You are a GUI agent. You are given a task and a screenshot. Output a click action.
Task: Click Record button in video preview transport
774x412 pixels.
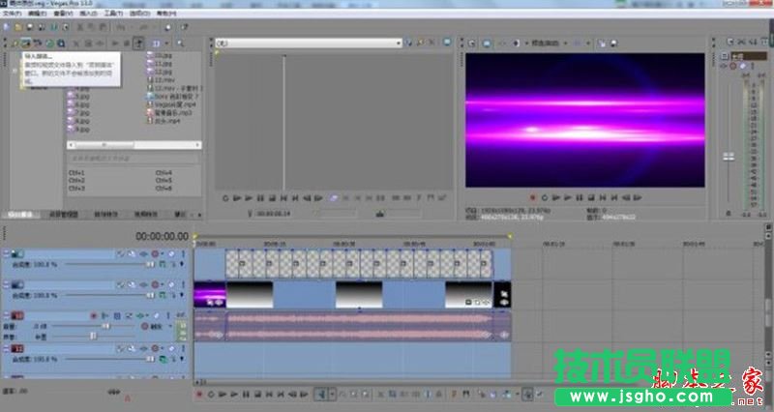click(533, 198)
